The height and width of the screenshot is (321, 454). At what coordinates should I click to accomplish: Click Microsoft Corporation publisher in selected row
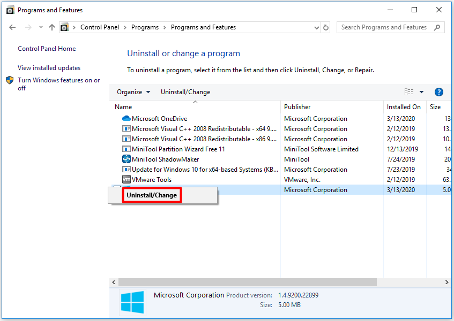315,190
